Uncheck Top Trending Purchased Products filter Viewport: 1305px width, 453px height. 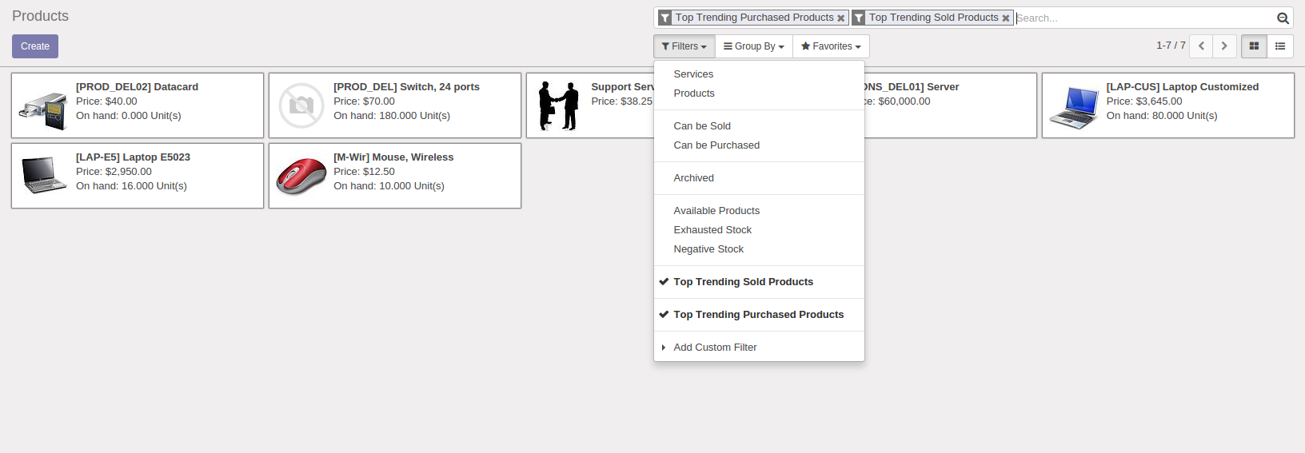[x=759, y=315]
